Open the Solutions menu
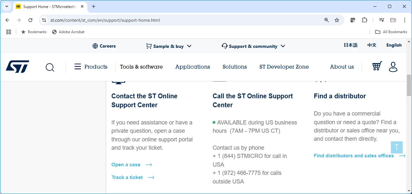Viewport: 412px width, 194px height. click(x=235, y=67)
